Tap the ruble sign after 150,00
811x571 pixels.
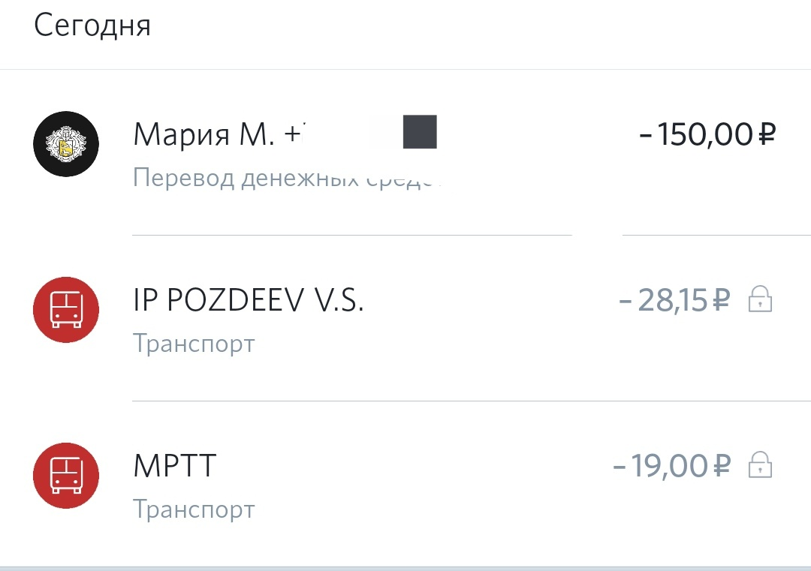[767, 134]
